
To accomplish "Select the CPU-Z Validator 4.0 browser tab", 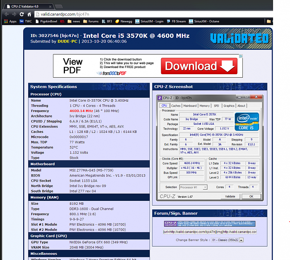I will click(29, 7).
